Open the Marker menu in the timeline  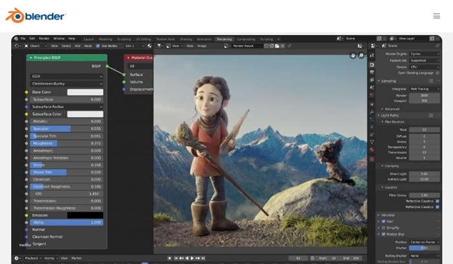tap(76, 258)
